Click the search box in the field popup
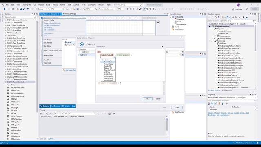 tap(108, 58)
